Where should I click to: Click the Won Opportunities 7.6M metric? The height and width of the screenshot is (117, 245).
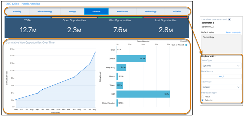click(120, 27)
